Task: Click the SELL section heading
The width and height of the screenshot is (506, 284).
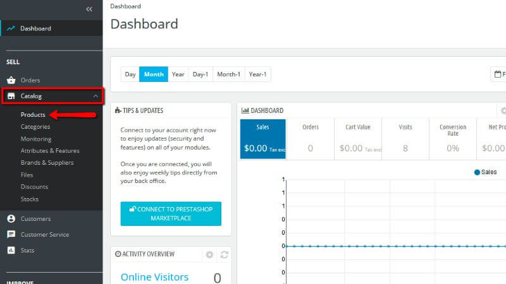Action: pyautogui.click(x=13, y=62)
